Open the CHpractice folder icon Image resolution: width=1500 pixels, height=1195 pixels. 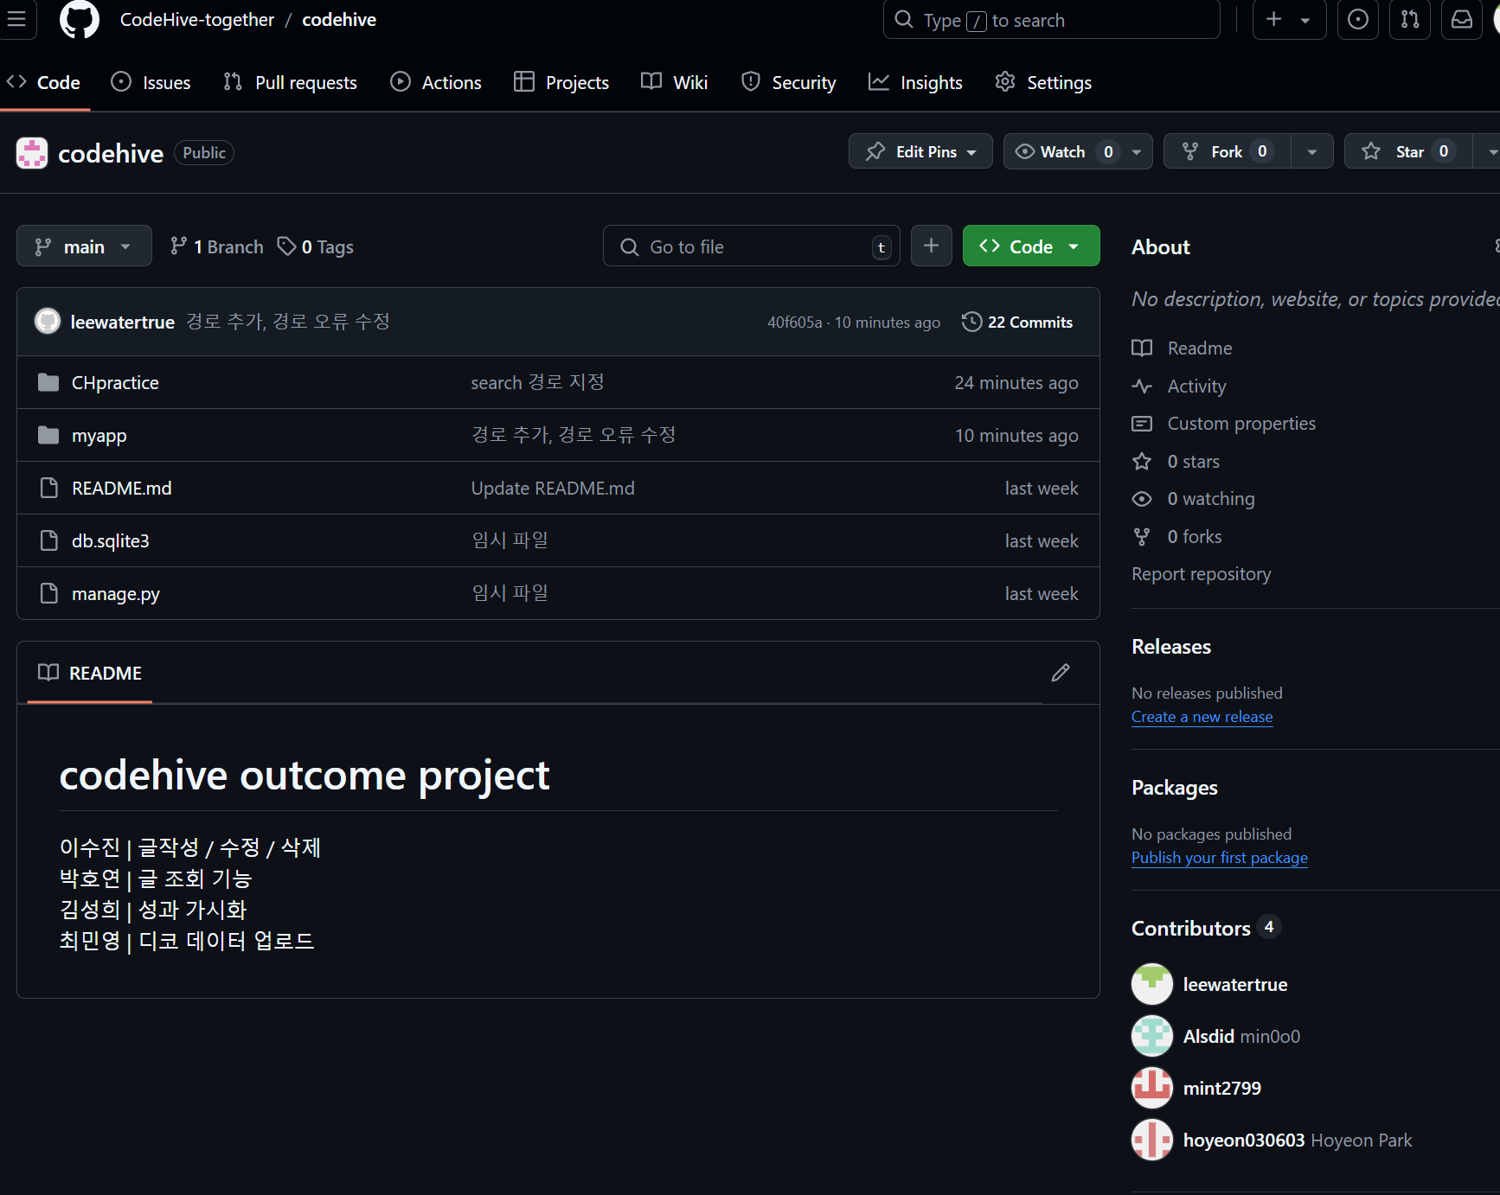pos(48,382)
